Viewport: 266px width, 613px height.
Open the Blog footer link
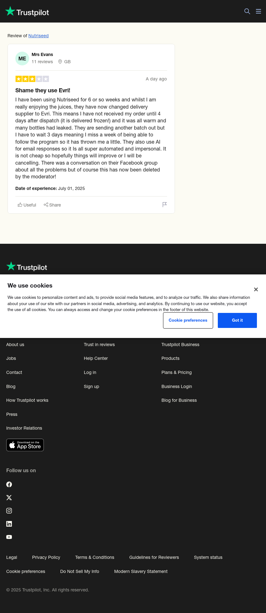point(11,386)
